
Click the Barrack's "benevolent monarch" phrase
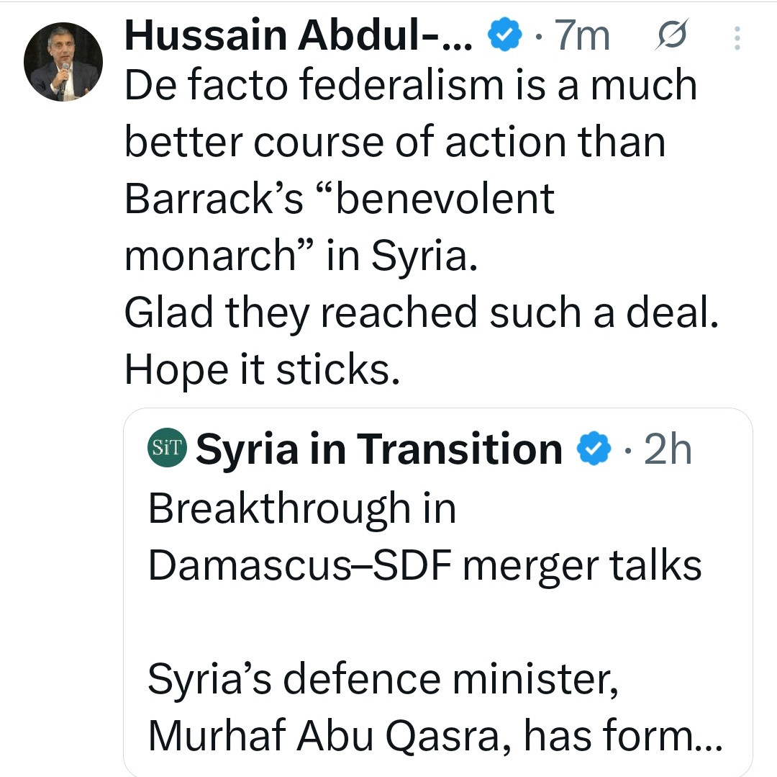[x=340, y=227]
